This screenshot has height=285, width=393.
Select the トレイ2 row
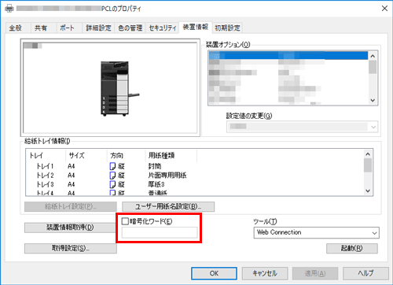(x=195, y=176)
